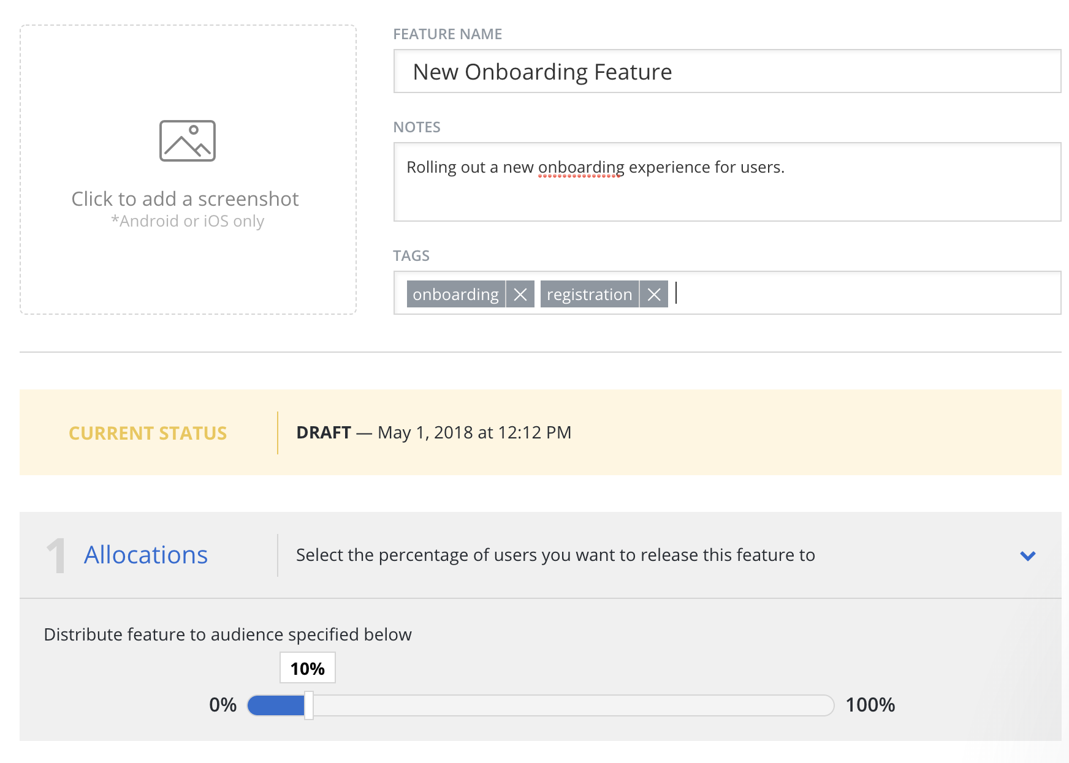
Task: Click the Notes text area
Action: point(727,182)
